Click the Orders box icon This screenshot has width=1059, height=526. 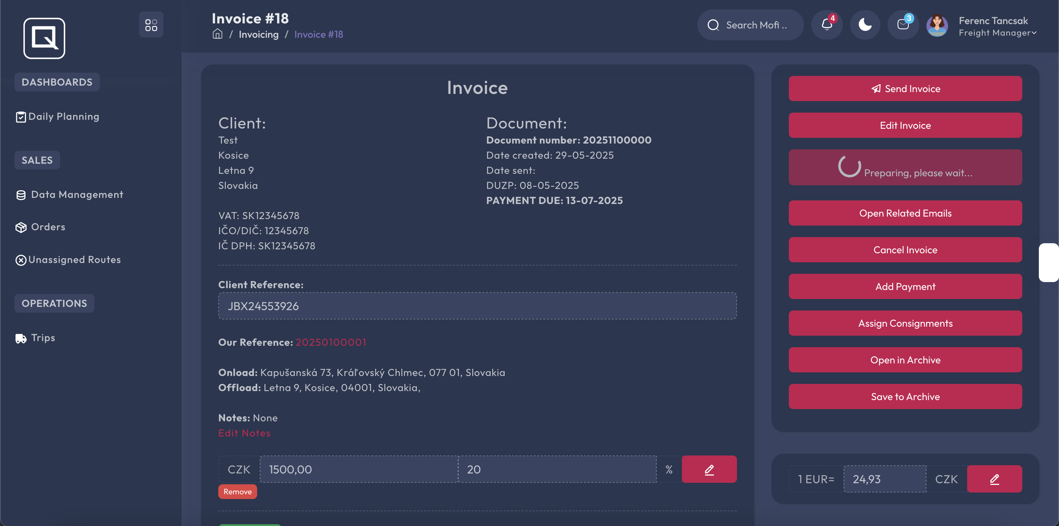point(21,227)
